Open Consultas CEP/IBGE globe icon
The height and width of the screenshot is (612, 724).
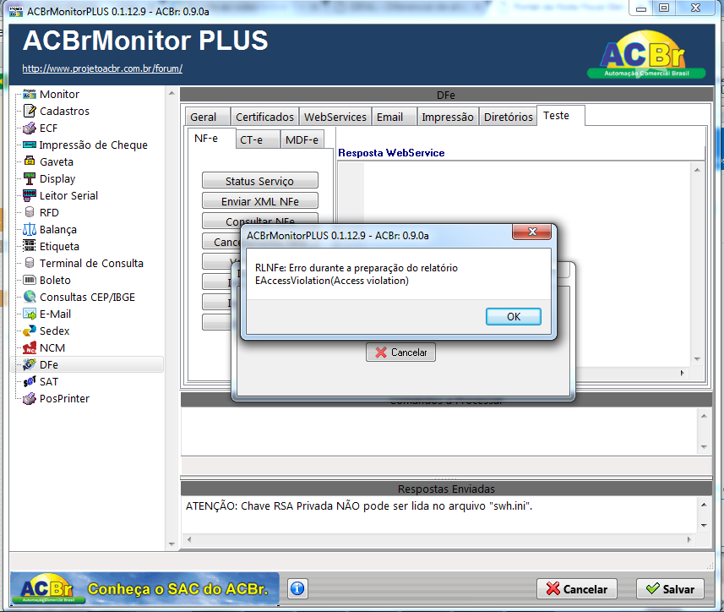pos(30,297)
